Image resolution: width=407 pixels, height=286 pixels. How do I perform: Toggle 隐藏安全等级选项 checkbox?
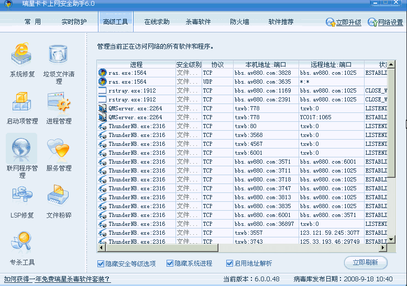tap(101, 264)
